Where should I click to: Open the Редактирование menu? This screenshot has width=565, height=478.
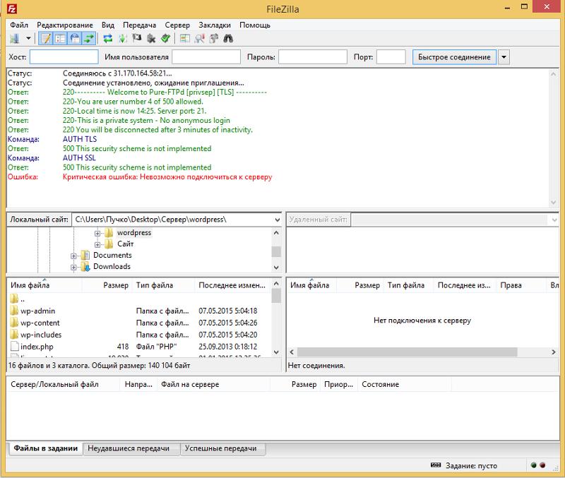[x=65, y=25]
